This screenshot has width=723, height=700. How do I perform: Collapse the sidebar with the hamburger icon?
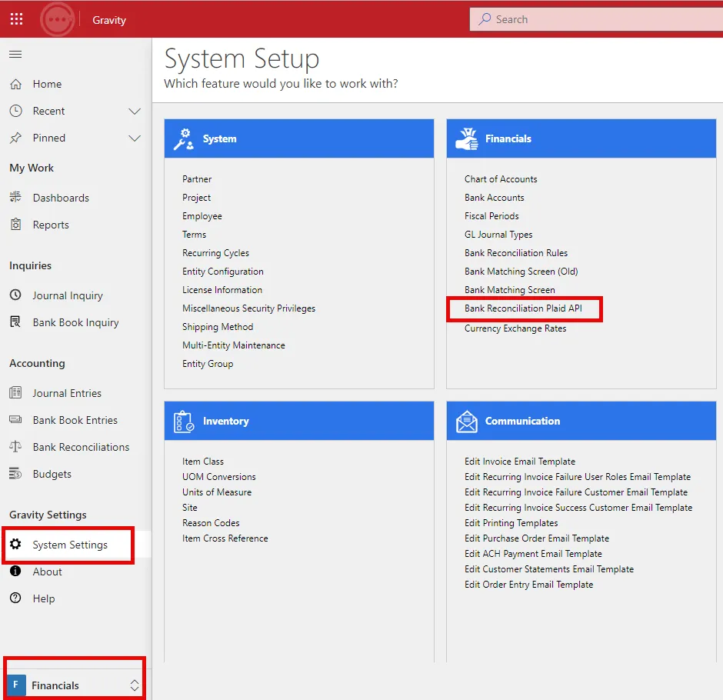coord(15,55)
